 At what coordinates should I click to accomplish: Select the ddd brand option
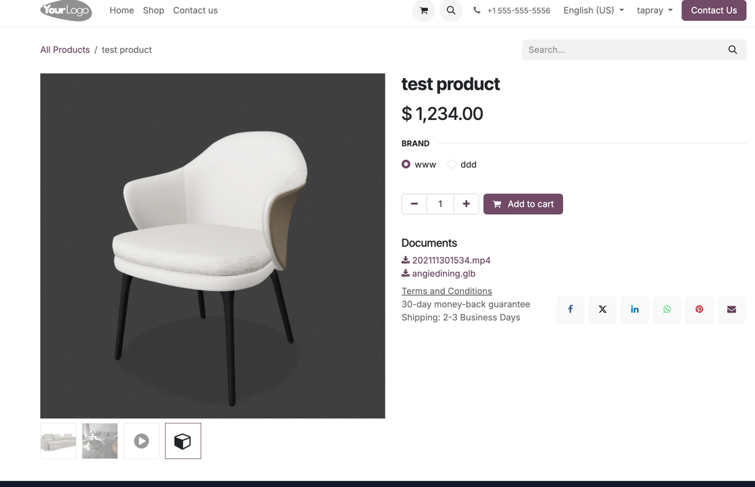click(x=451, y=164)
